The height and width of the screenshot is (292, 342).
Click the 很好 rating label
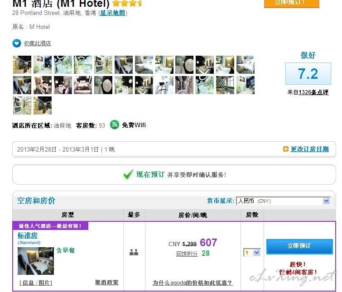(x=308, y=55)
